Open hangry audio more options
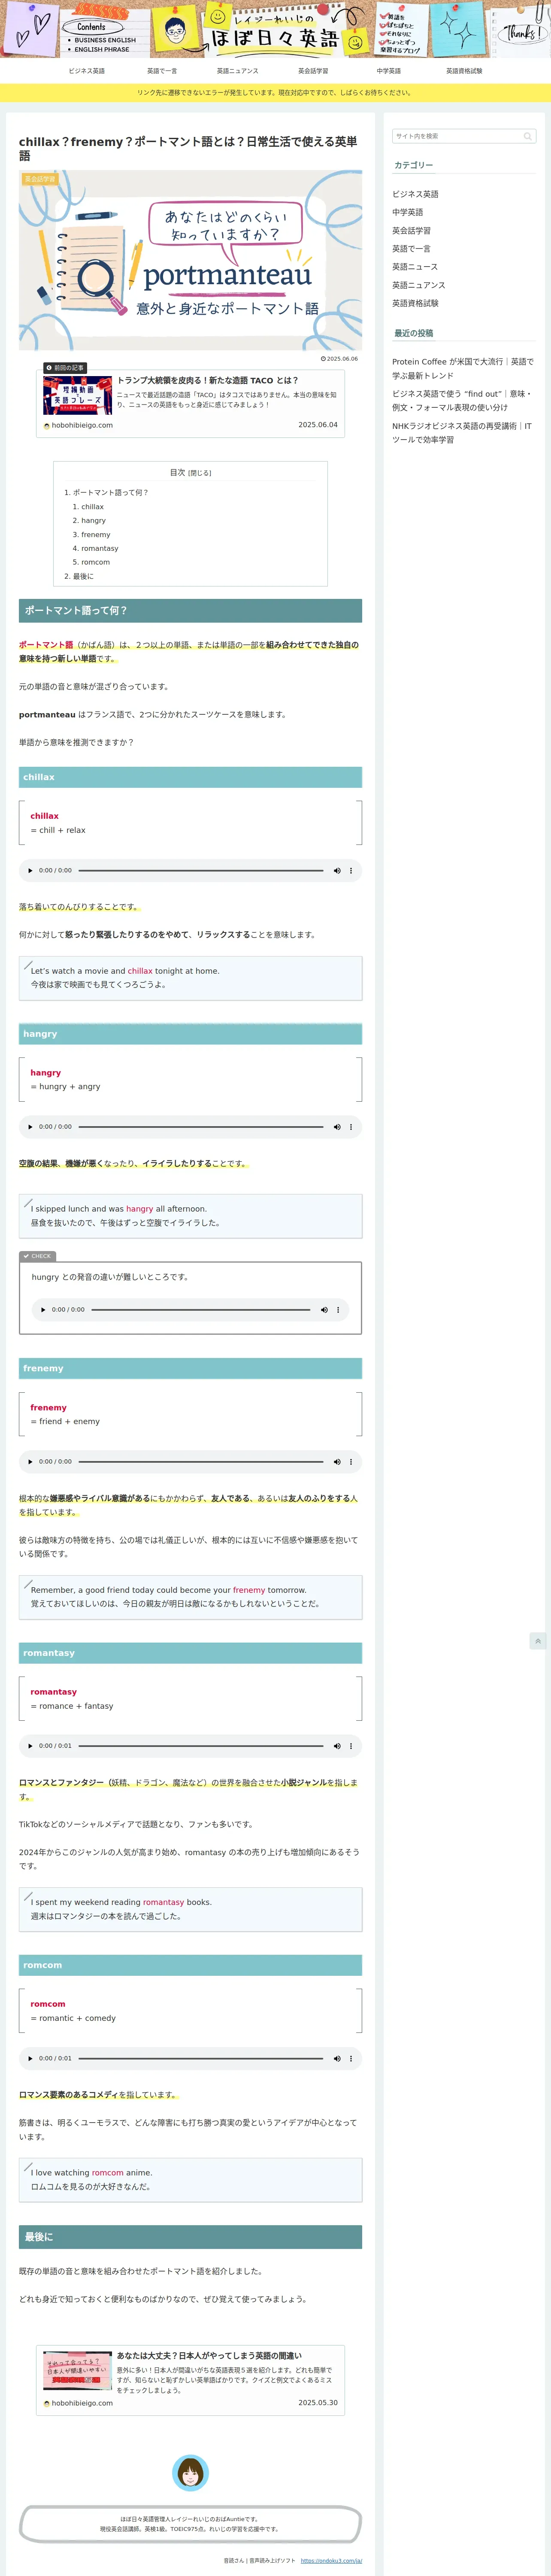This screenshot has width=551, height=2576. (x=350, y=1127)
